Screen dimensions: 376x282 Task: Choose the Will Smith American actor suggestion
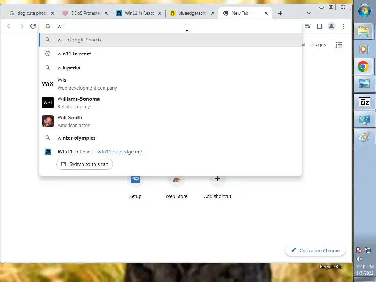point(170,121)
